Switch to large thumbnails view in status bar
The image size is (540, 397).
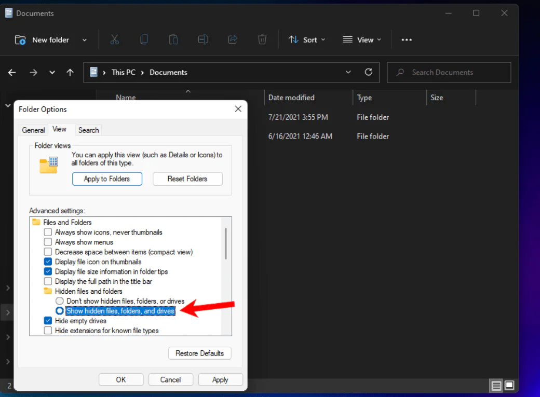pos(509,386)
